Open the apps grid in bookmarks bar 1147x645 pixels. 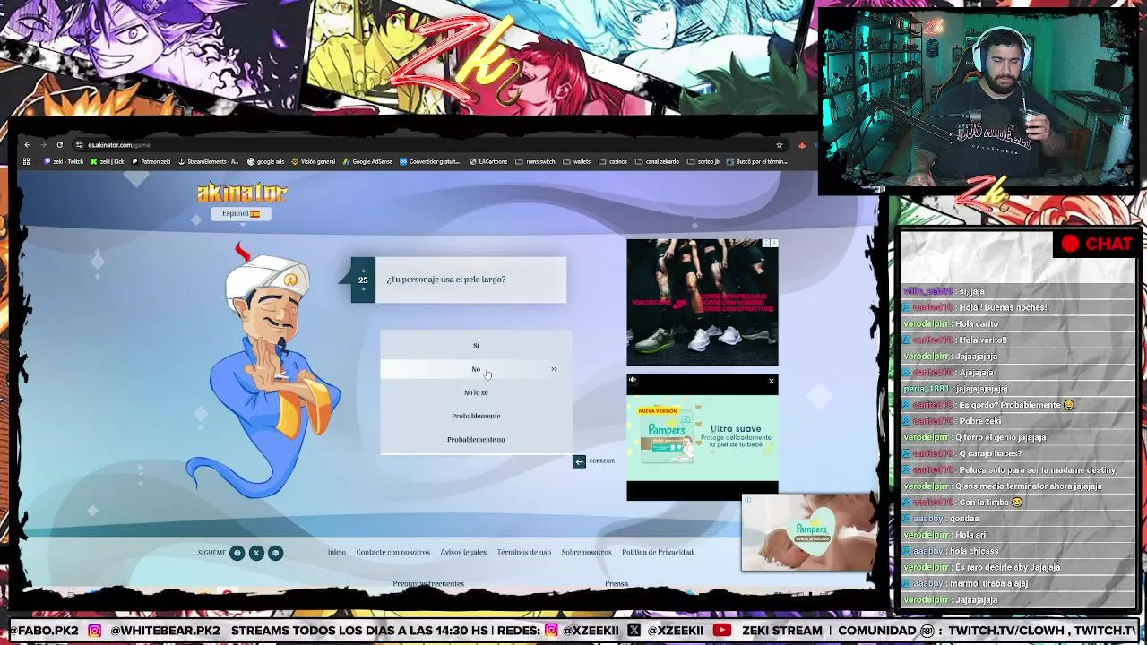click(x=27, y=162)
